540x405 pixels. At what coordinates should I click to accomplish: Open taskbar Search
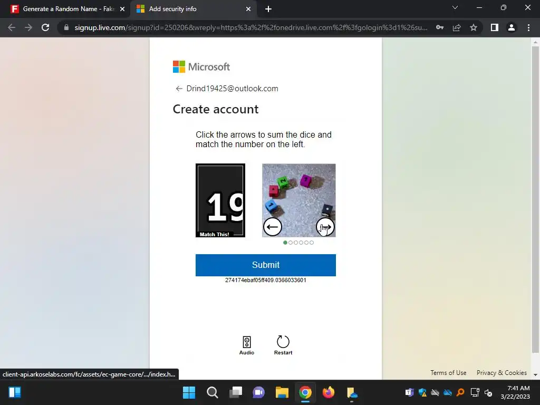pos(213,392)
